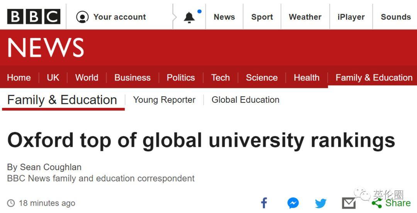Screen dimensions: 417x213
Task: Open Weather from top navigation
Action: 305,17
